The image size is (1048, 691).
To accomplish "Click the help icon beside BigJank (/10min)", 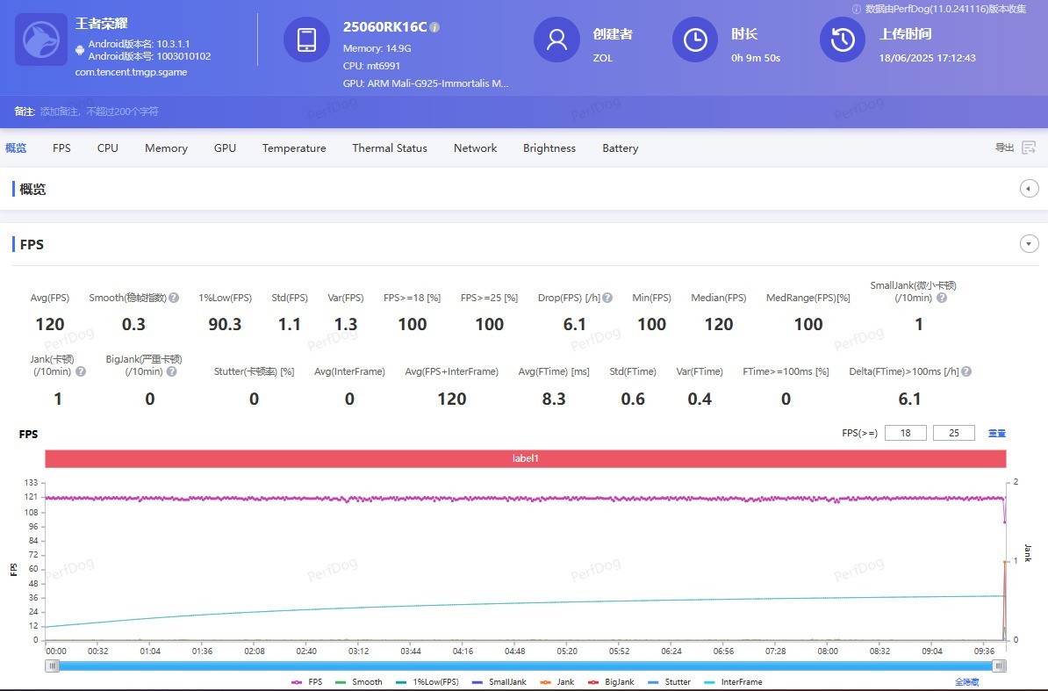I will [171, 371].
